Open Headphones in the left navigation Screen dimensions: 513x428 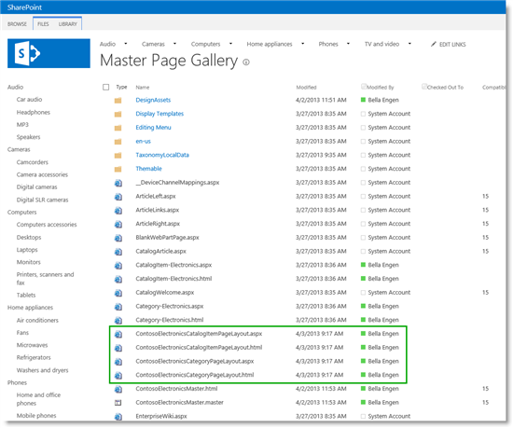click(x=34, y=113)
